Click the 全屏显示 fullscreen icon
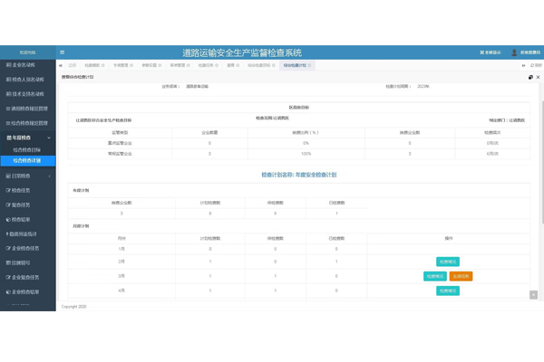 pos(490,52)
